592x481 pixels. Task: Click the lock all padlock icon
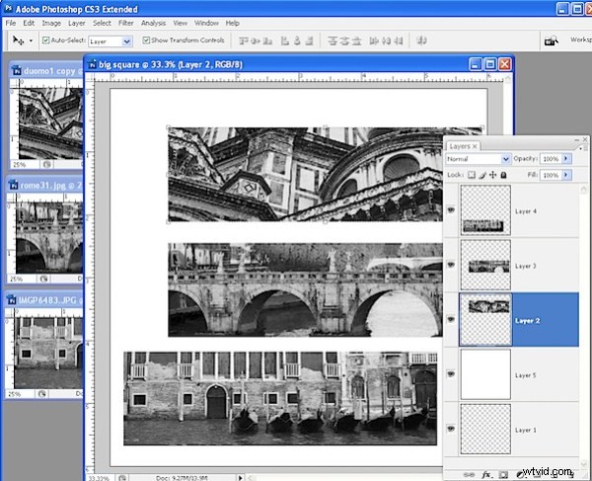pos(503,175)
